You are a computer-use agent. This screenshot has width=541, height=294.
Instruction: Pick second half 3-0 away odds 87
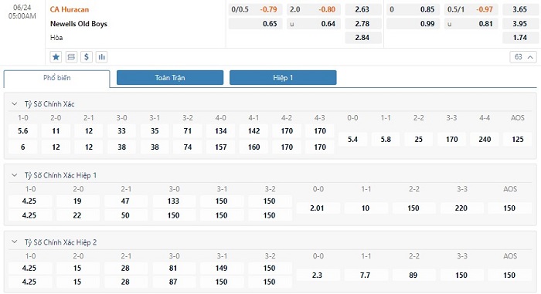click(x=173, y=282)
